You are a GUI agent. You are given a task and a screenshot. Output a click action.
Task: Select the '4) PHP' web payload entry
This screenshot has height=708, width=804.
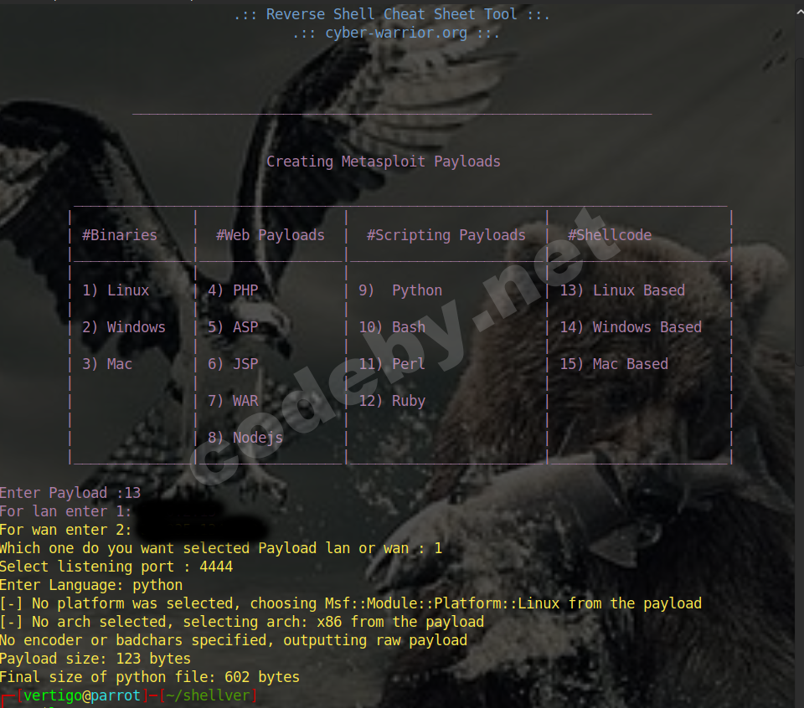point(233,290)
